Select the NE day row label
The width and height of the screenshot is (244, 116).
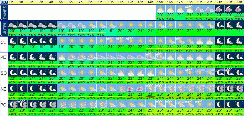4,89
